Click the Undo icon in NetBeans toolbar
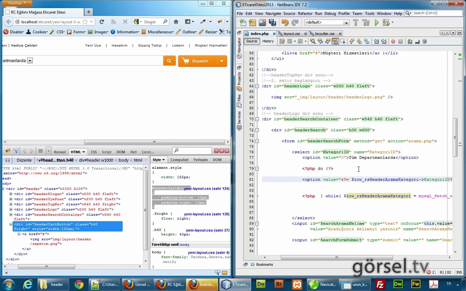 [x=285, y=23]
